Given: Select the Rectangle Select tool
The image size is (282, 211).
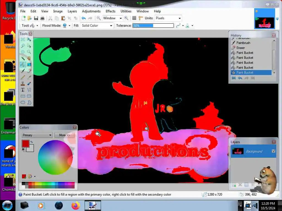Looking at the screenshot, I should point(23,40).
